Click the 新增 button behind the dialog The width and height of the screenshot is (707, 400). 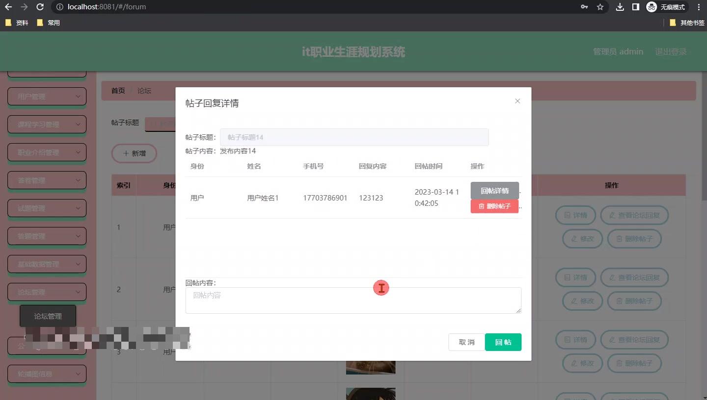click(x=134, y=153)
